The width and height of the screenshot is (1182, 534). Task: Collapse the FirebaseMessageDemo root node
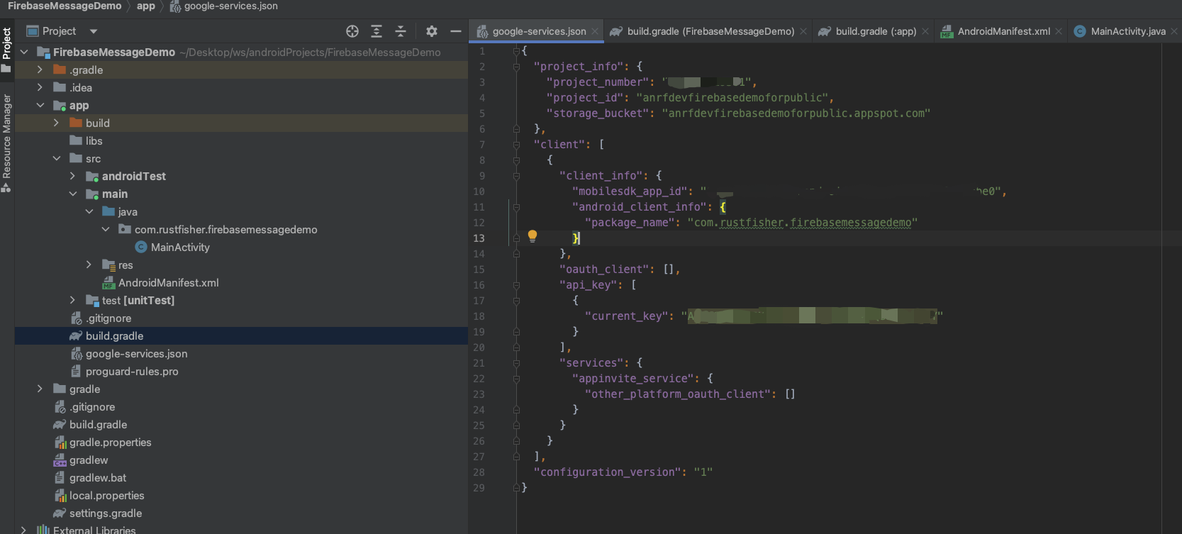pyautogui.click(x=24, y=52)
